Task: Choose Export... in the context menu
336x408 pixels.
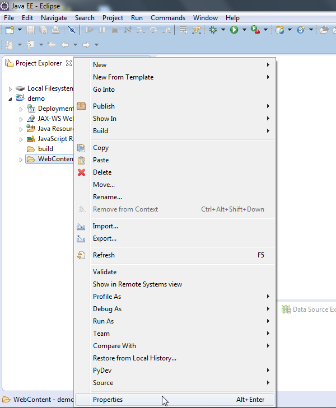Action: (174, 238)
